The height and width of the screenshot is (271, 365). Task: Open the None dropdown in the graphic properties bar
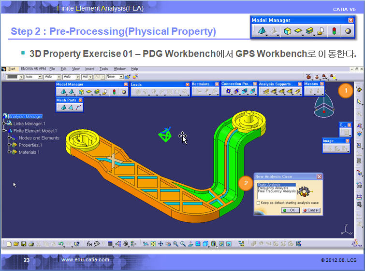[x=121, y=77]
